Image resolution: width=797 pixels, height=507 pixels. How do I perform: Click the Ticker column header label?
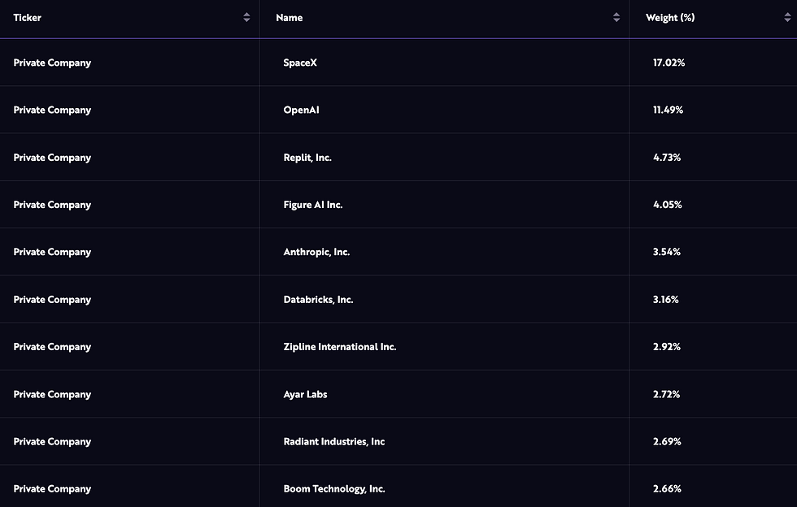coord(28,17)
